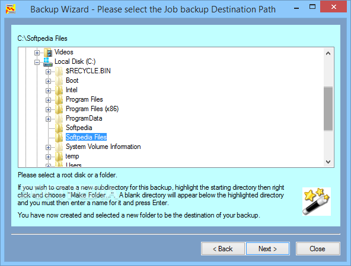Expand the System Volume Information folder

click(48, 147)
